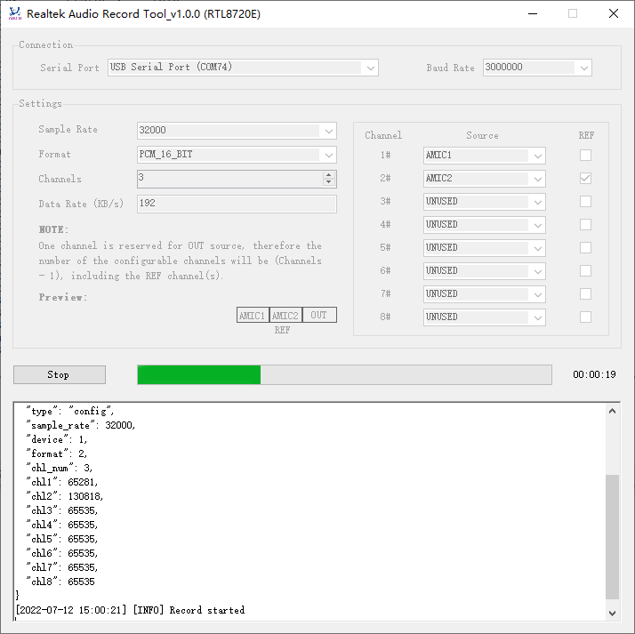Increase Channels value with up arrow

point(329,174)
